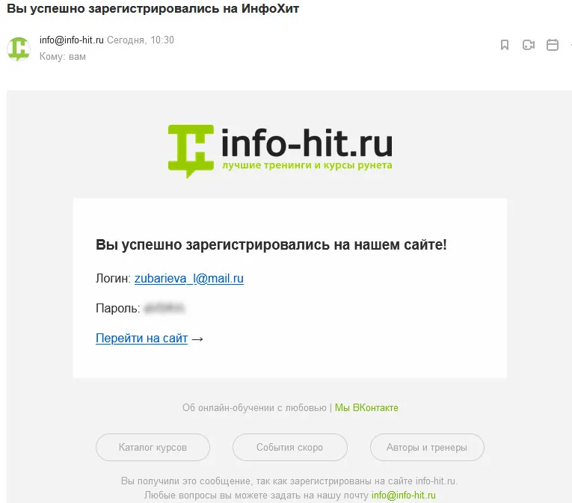Viewport: 572px width, 503px height.
Task: Click the video call icon
Action: tap(528, 45)
